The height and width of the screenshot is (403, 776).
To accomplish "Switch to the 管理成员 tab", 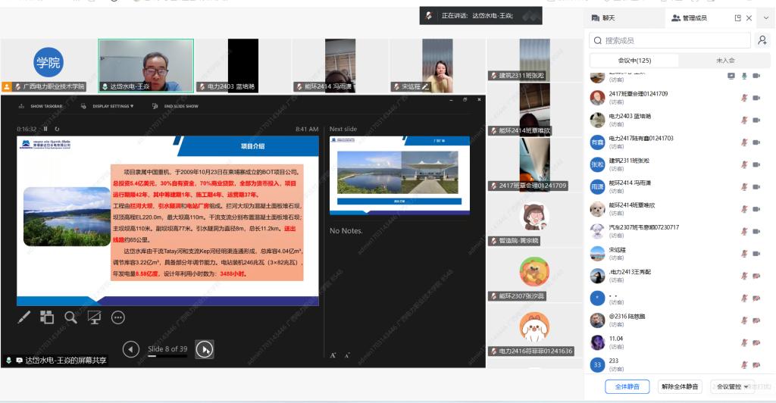I will tap(689, 17).
